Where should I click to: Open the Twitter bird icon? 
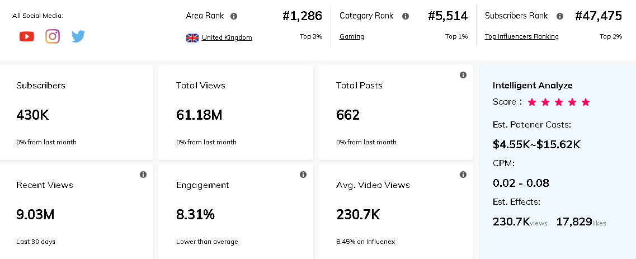coord(78,37)
